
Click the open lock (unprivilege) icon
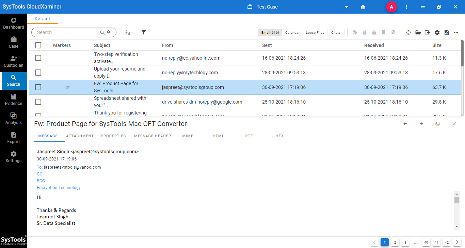374,32
